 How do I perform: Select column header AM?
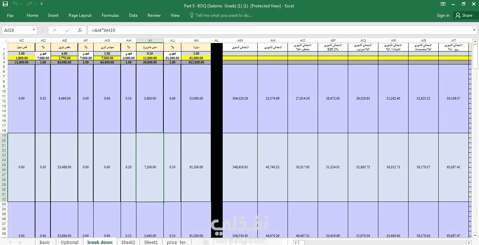[240, 41]
